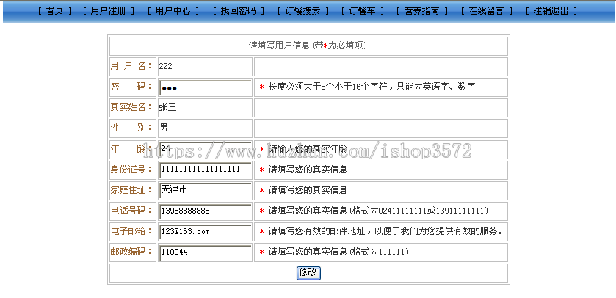Click the address row 请填写您的真实信息 hint
Screen dimensions: 616x298
(x=308, y=190)
